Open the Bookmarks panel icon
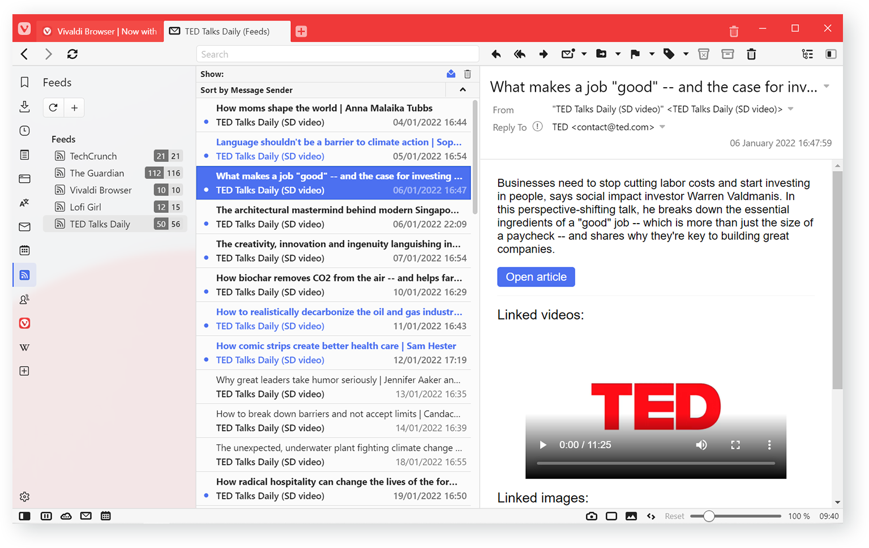The image size is (869, 548). coord(24,83)
